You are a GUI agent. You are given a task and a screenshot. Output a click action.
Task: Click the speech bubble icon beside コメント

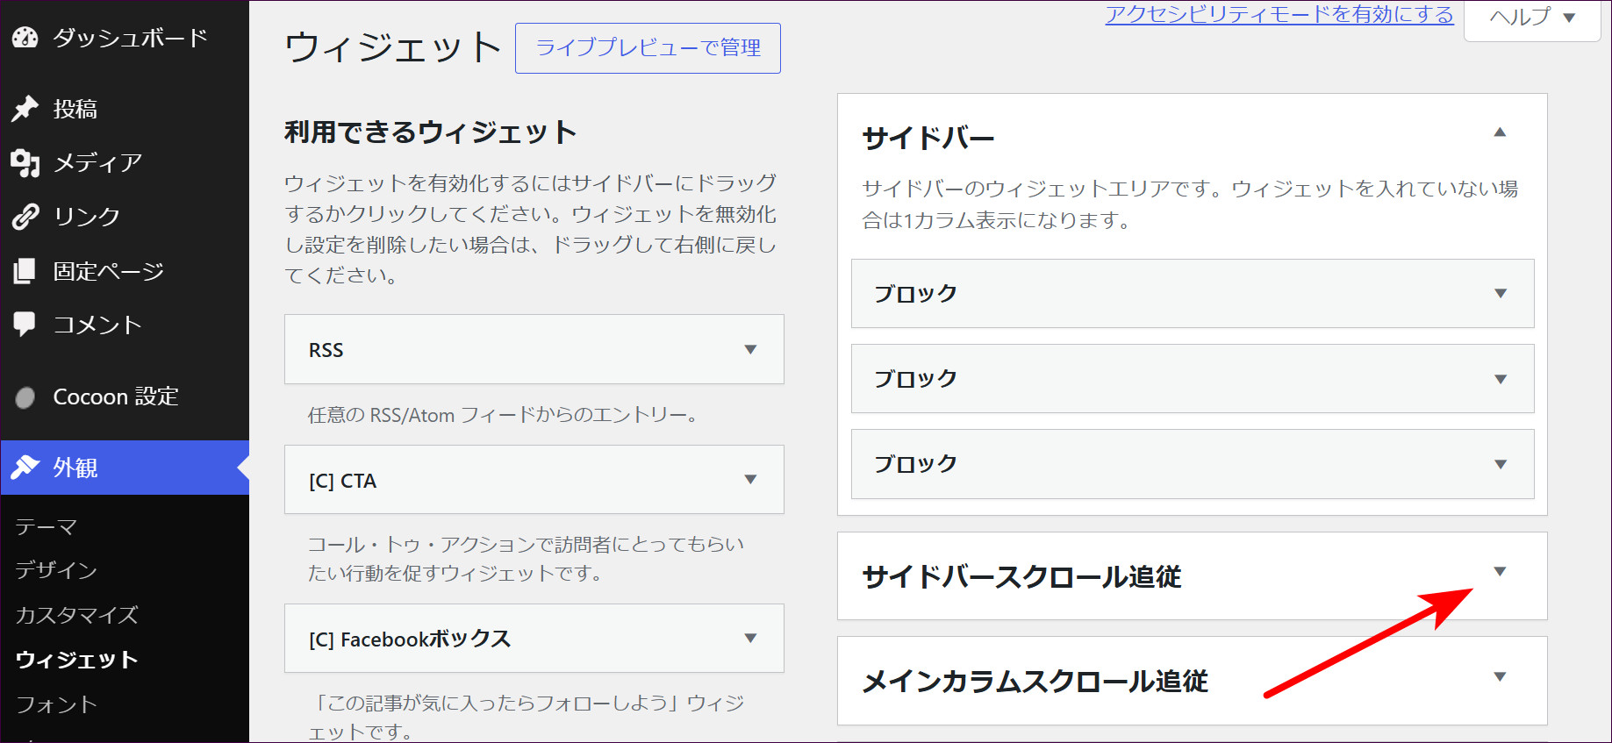[25, 325]
